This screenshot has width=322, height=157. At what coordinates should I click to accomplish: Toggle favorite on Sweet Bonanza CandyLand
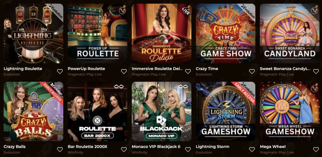click(316, 71)
